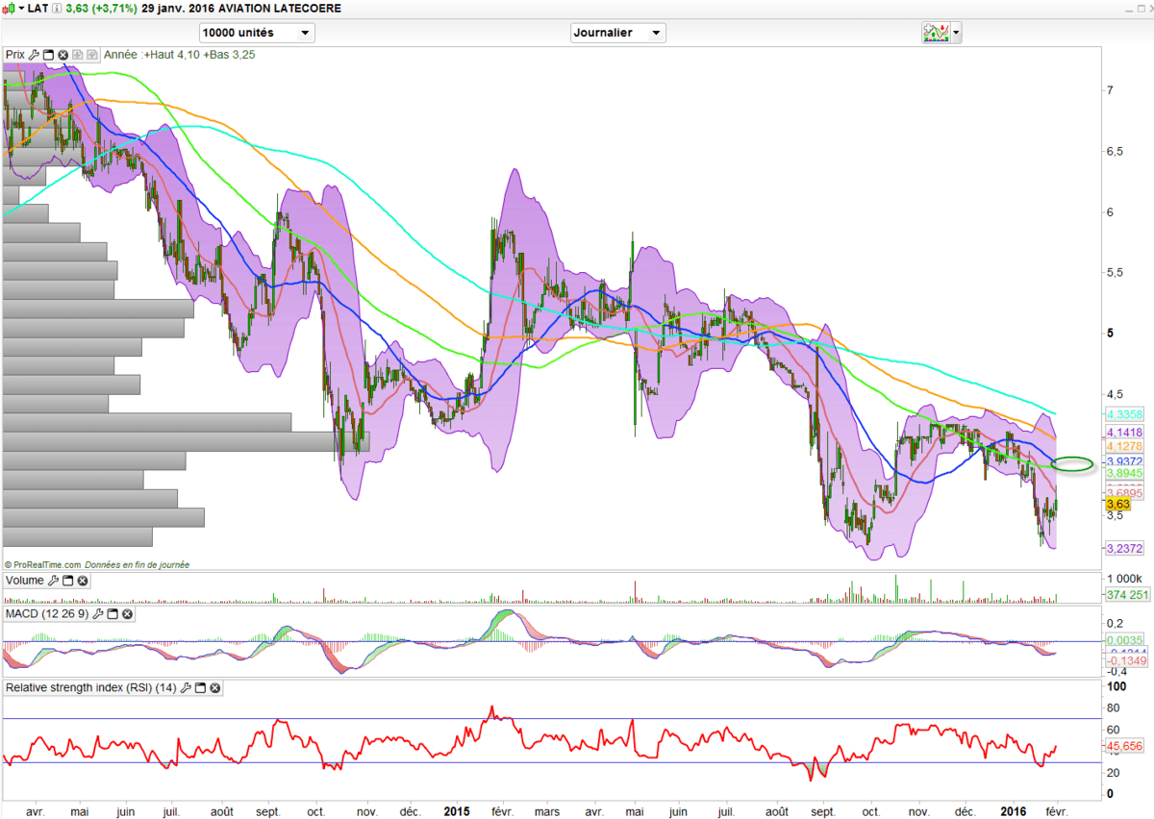
Task: Toggle Volume panel window maximize icon
Action: coord(67,581)
